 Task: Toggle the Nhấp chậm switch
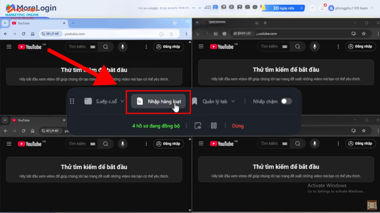point(287,101)
